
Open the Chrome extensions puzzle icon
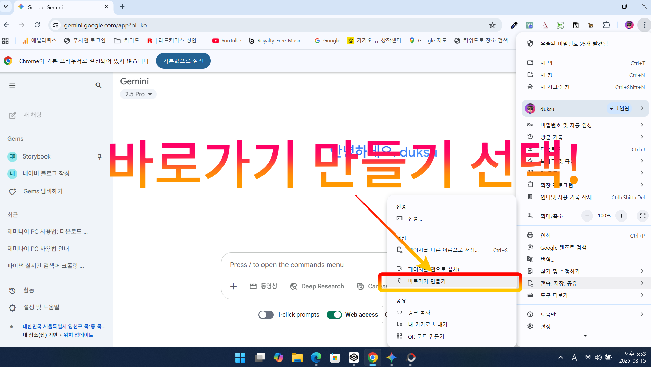point(607,25)
